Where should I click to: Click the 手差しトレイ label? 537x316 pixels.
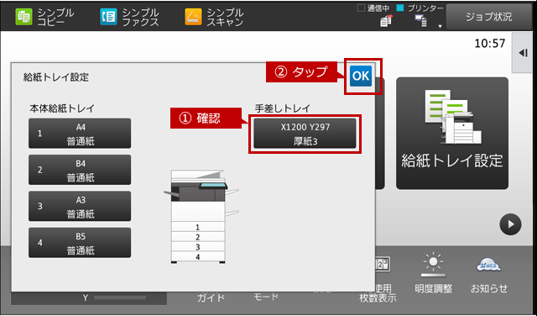click(x=282, y=108)
